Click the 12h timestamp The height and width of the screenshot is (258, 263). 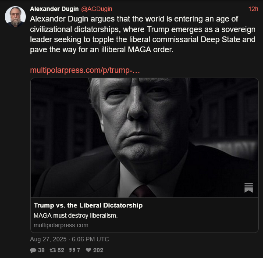pos(253,9)
